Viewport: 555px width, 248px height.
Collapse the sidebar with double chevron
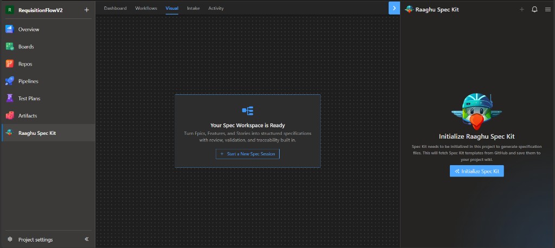click(x=87, y=239)
